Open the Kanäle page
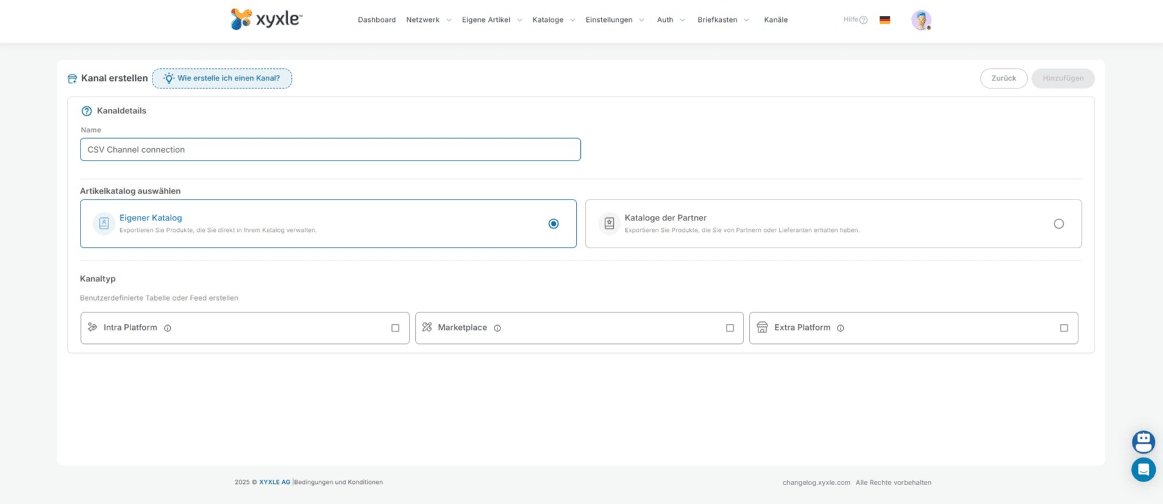The height and width of the screenshot is (504, 1163). click(776, 20)
